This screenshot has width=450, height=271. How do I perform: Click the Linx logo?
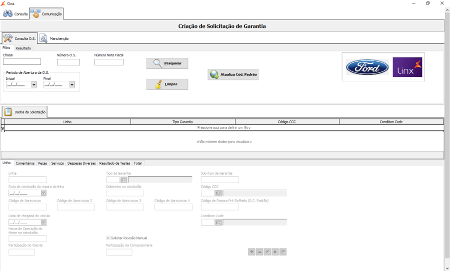pyautogui.click(x=407, y=67)
